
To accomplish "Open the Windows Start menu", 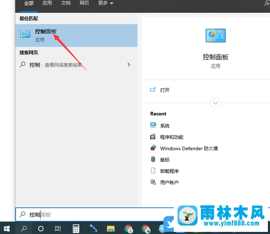I will click(7, 229).
